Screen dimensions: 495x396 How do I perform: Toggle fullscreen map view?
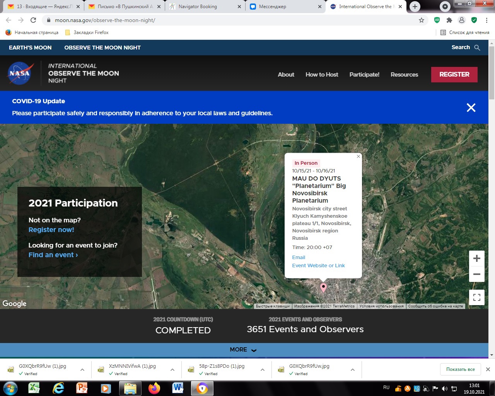[476, 297]
